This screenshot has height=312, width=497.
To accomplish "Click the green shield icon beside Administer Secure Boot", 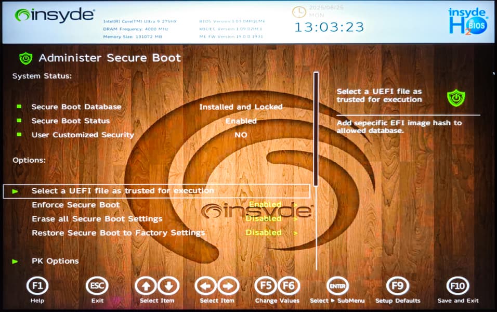I will click(25, 58).
